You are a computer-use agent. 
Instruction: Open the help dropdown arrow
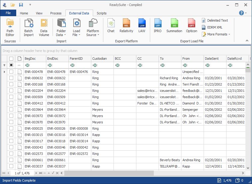click(246, 13)
